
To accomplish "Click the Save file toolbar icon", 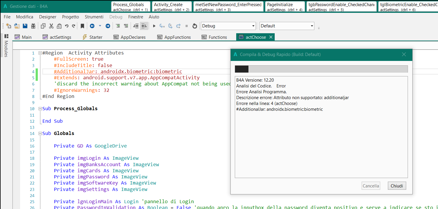I will click(25, 26).
